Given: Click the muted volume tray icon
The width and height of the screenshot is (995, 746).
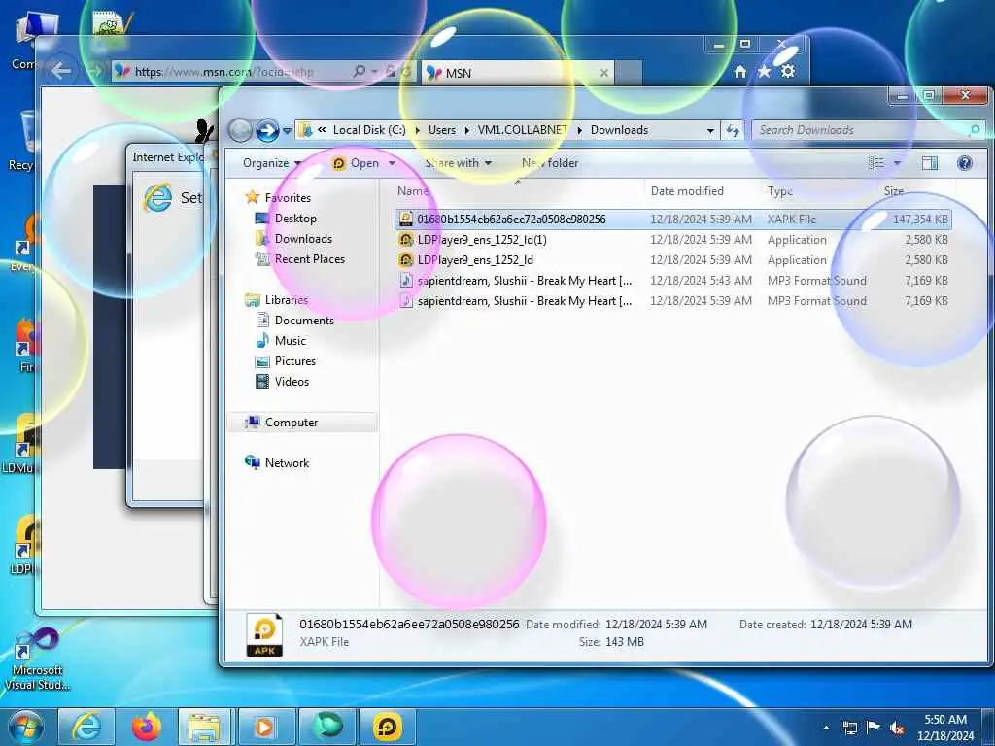Looking at the screenshot, I should pos(897,729).
